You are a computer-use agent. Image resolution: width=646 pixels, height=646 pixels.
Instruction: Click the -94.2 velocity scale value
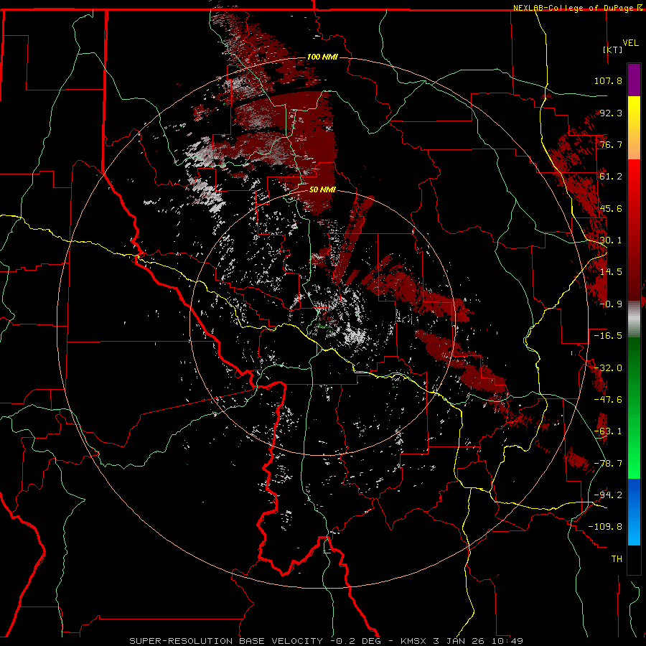(608, 495)
